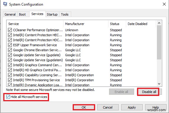Viewport: 169px width, 113px height.
Task: Click 'Google LLC' cell for Chrome Elevation Service
Action: pyautogui.click(x=73, y=50)
